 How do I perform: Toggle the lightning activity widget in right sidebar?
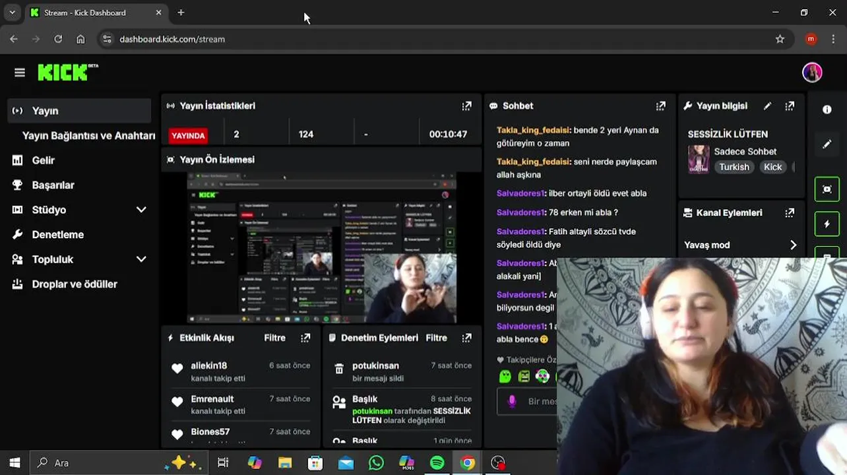pyautogui.click(x=827, y=224)
